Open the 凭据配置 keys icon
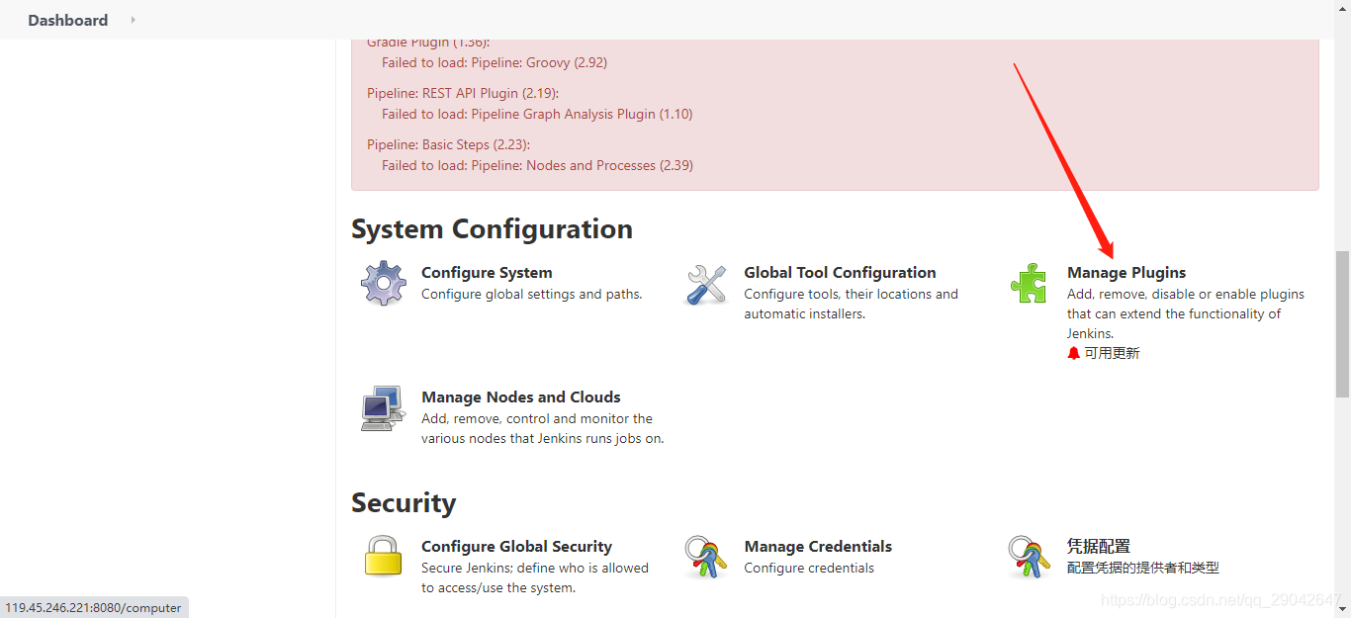 (x=1029, y=557)
